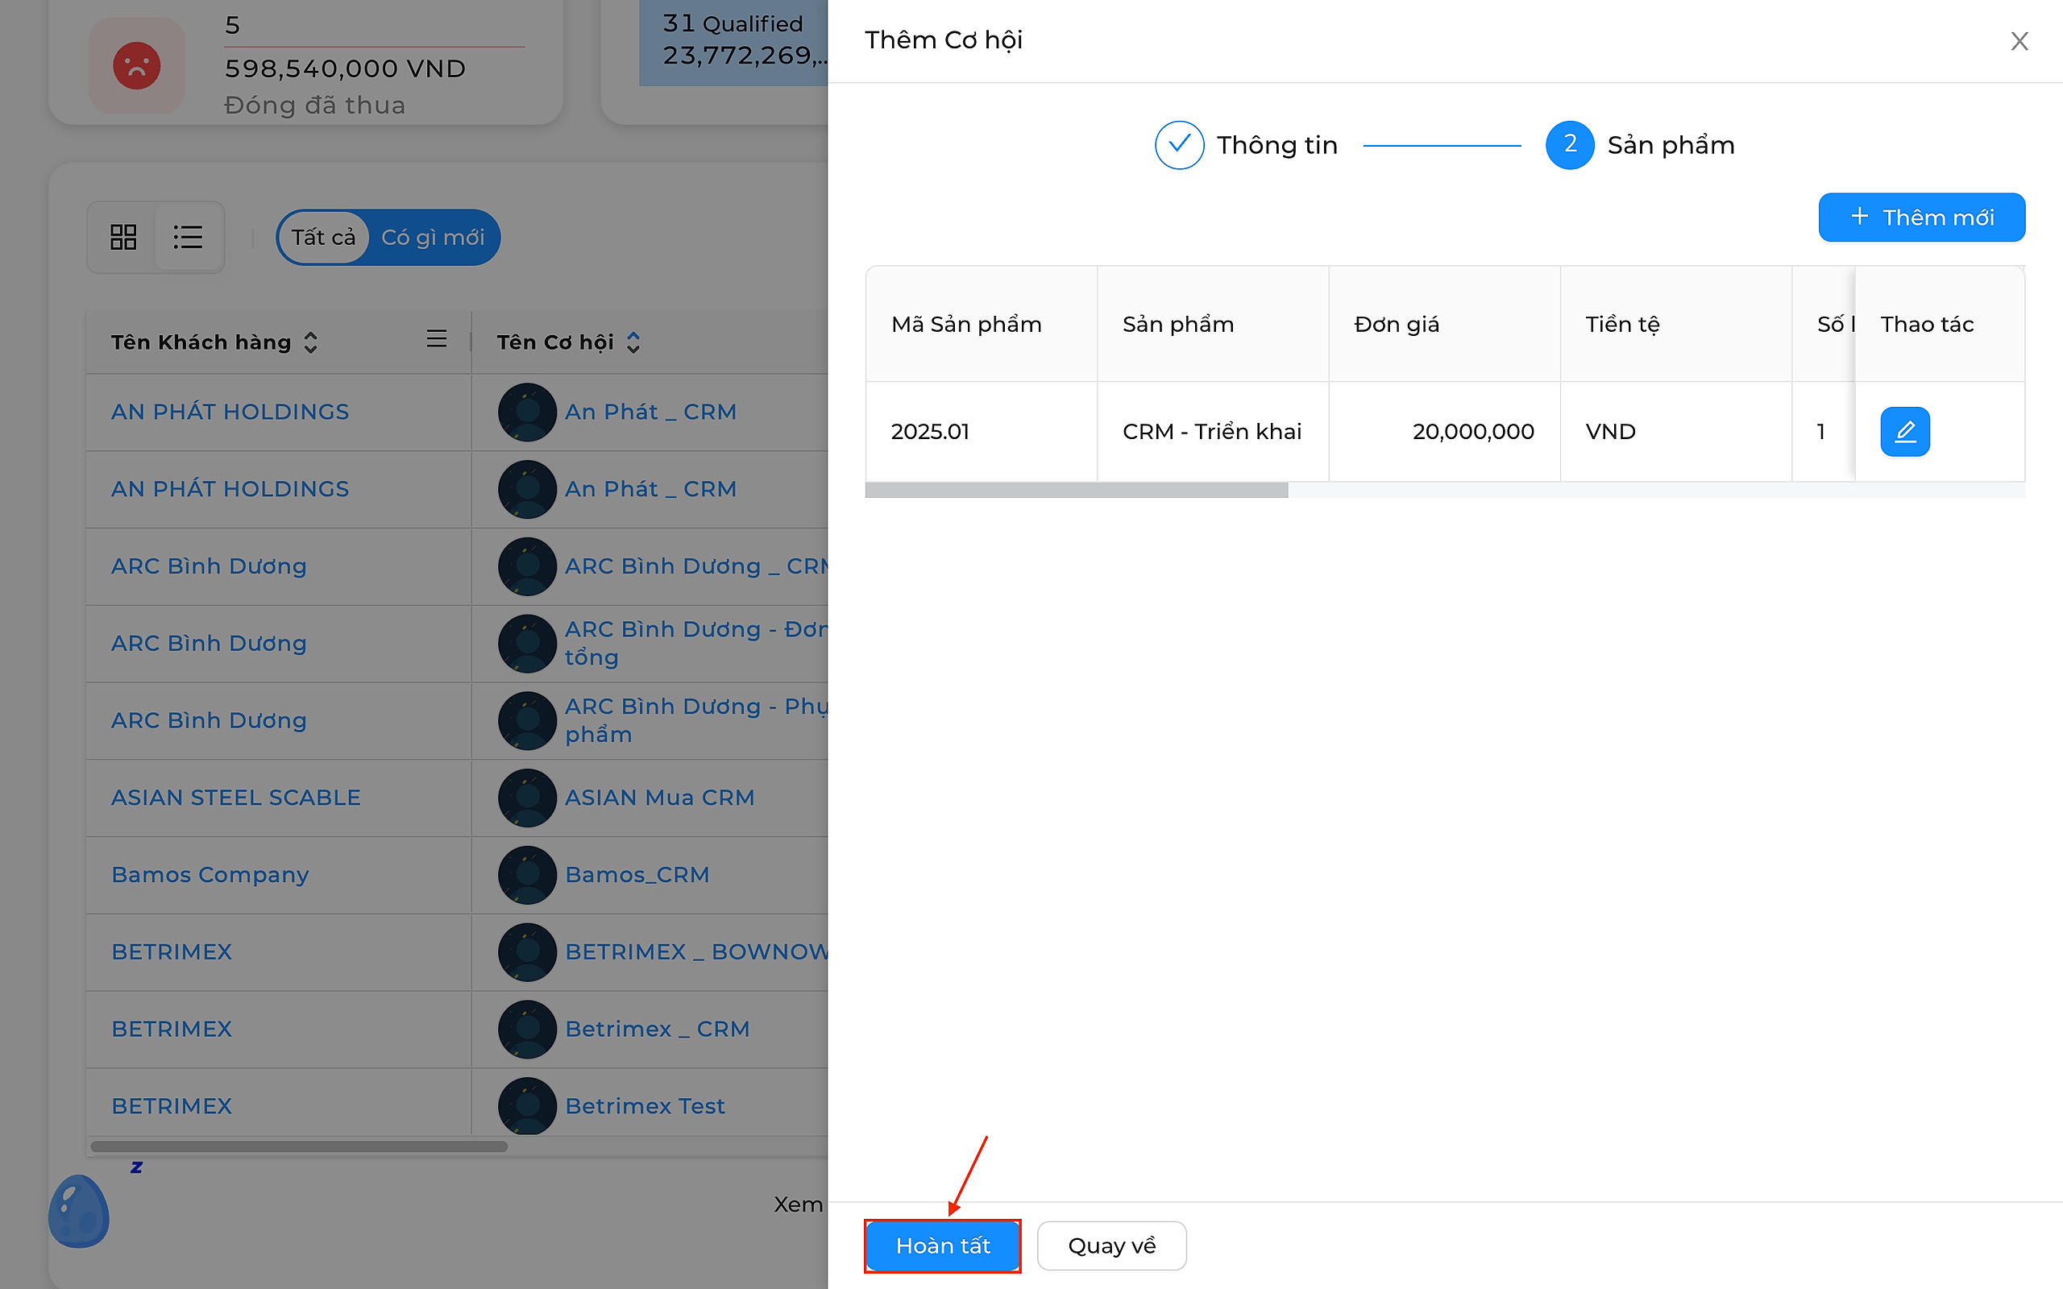The image size is (2063, 1289).
Task: Close the Thêm Cơ hội panel with X
Action: pos(2019,41)
